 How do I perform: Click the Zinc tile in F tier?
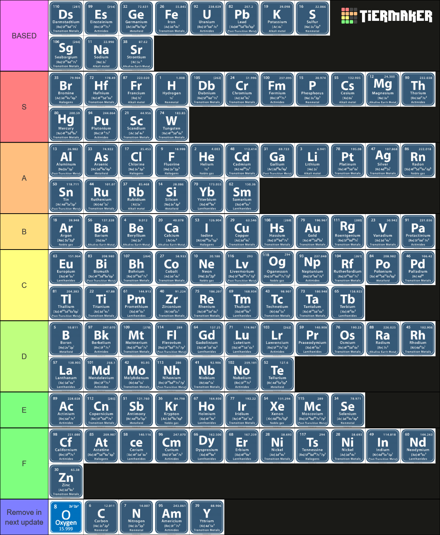[66, 481]
